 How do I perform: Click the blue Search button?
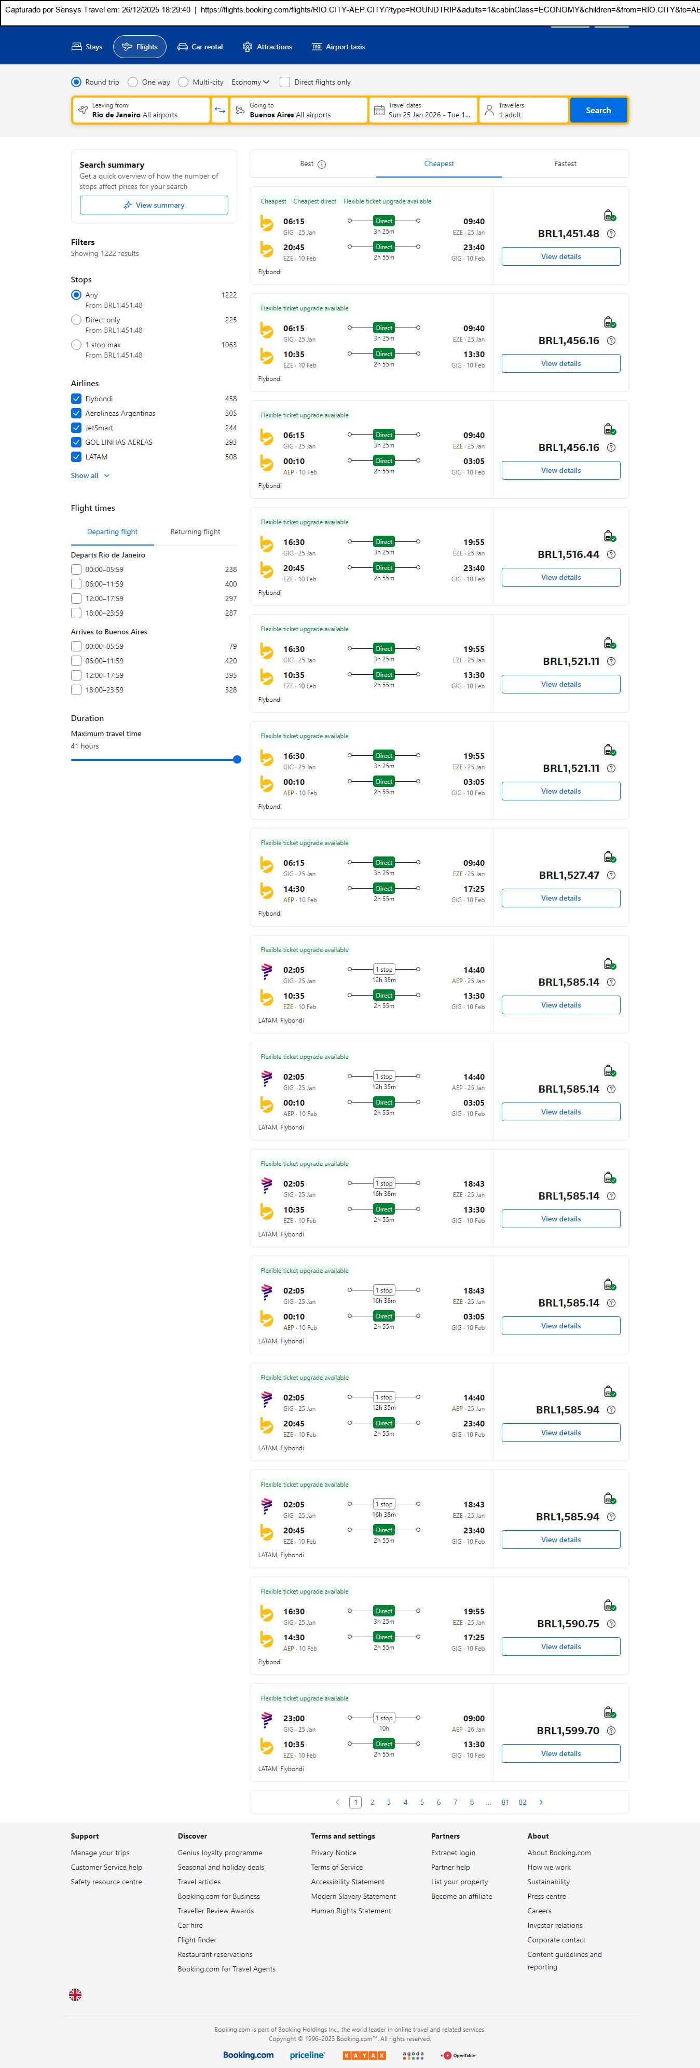[598, 110]
